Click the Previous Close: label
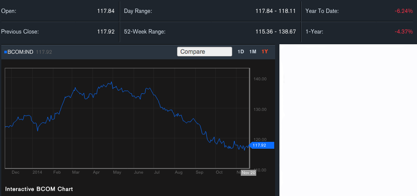 (20, 32)
